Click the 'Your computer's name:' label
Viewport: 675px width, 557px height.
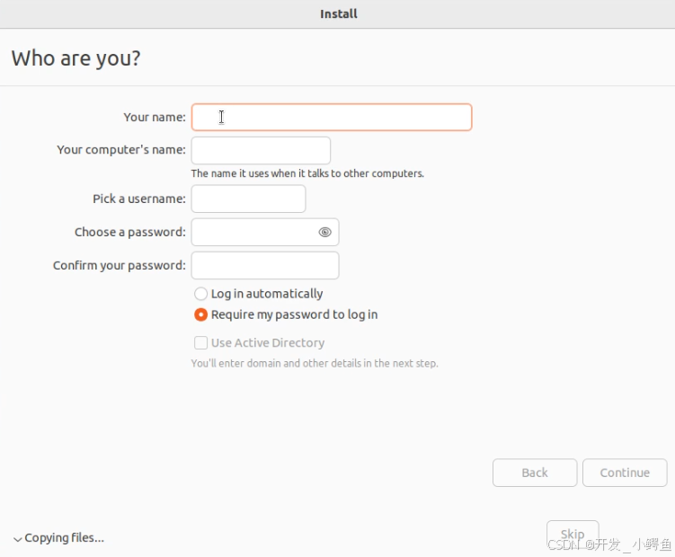click(121, 150)
